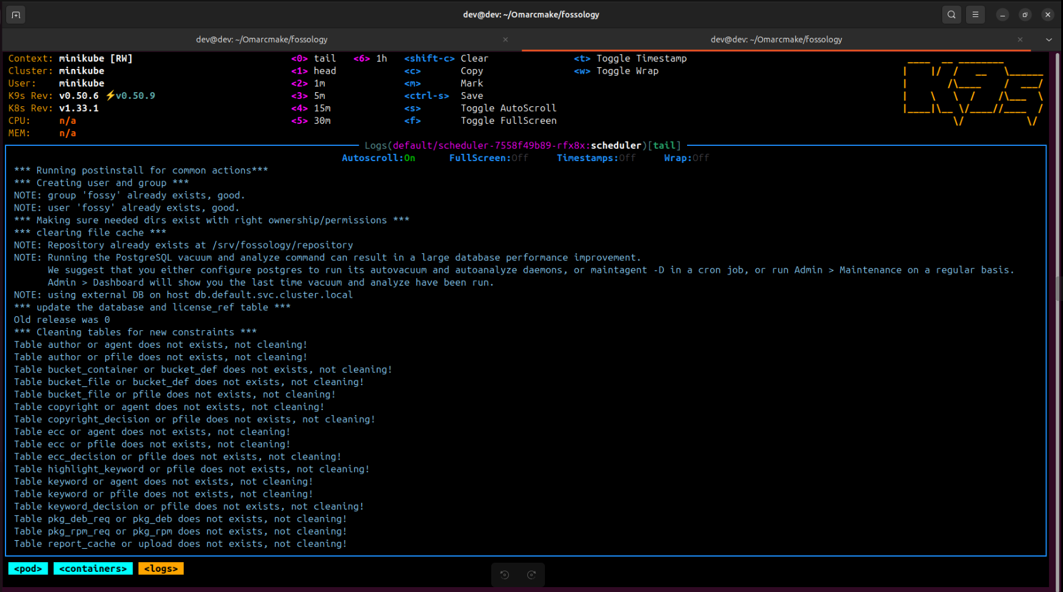The height and width of the screenshot is (592, 1063).
Task: Click 'using external DB on host' log line
Action: click(x=183, y=295)
